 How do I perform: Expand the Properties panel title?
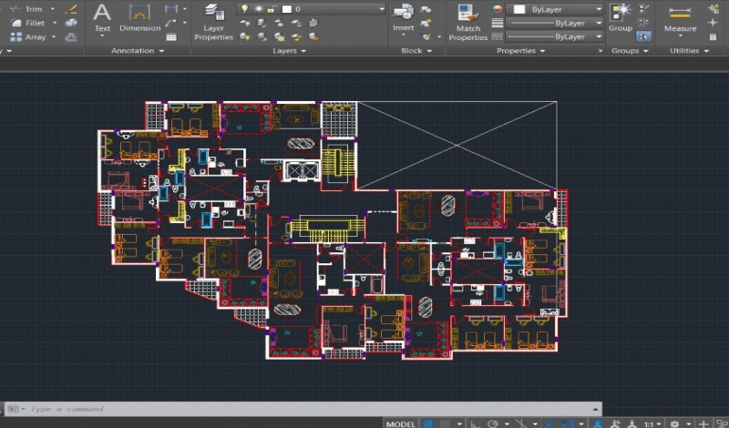pos(520,51)
